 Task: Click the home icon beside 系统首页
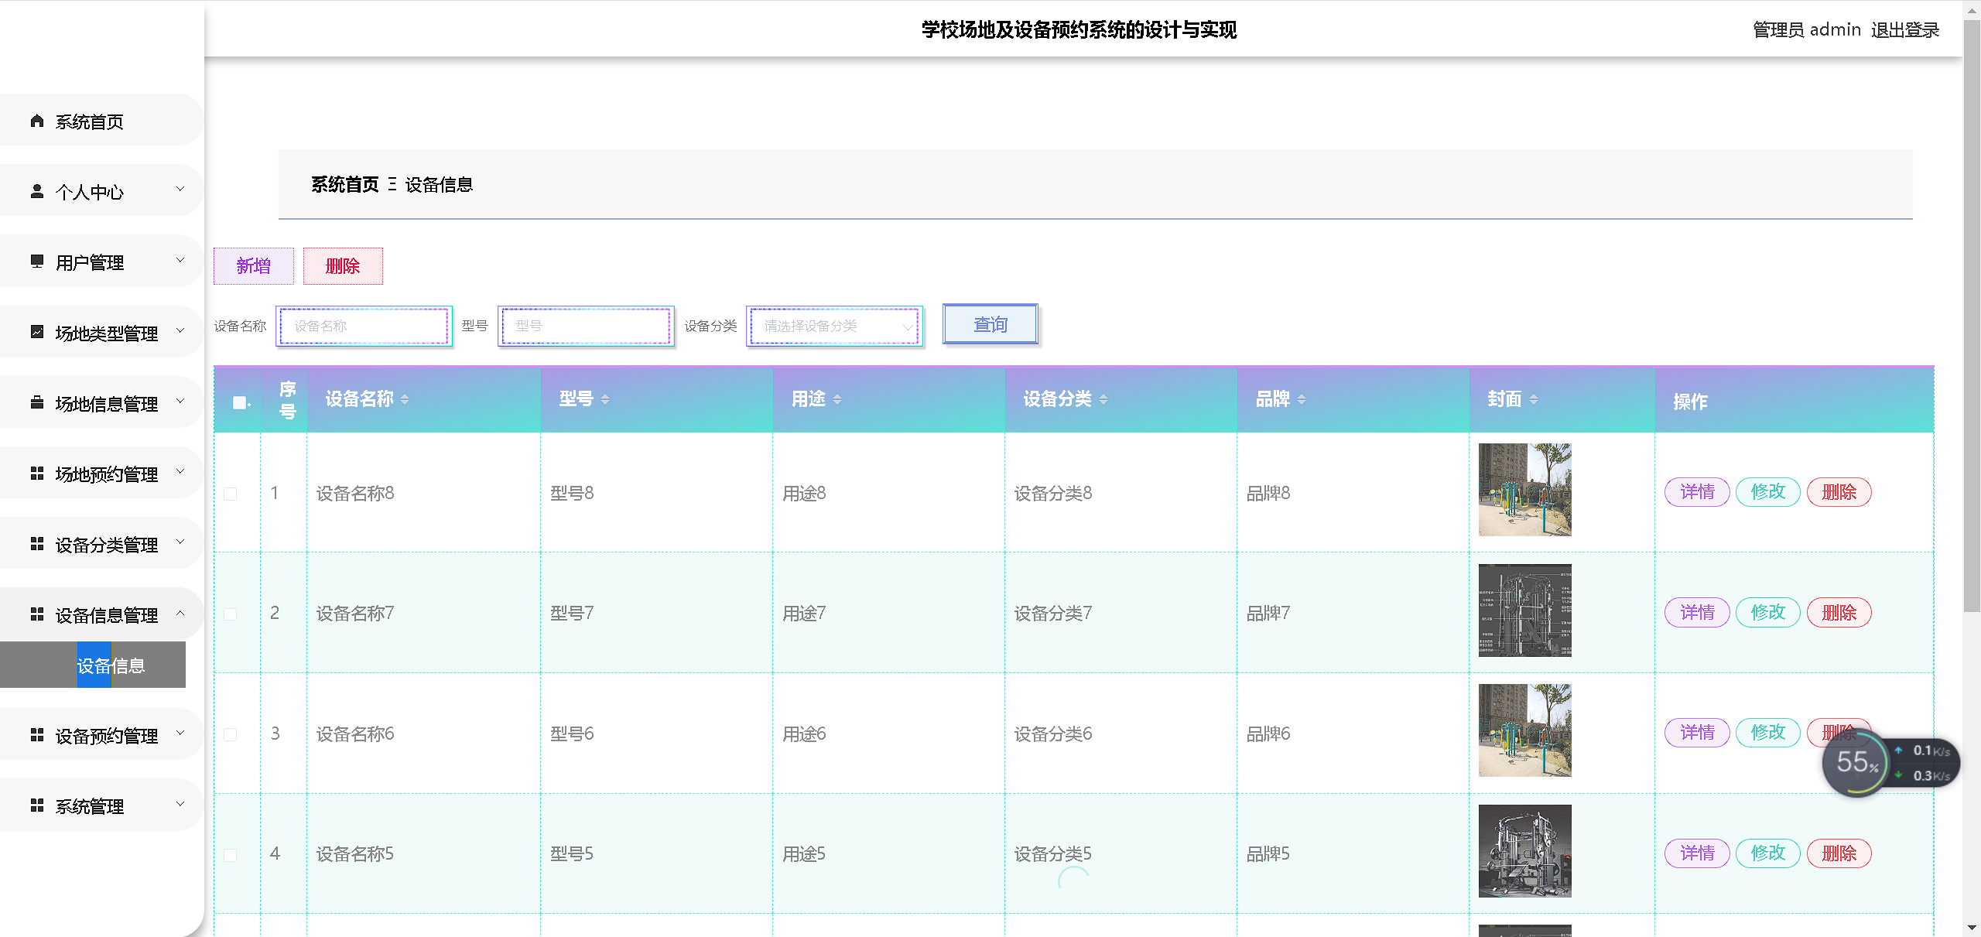pyautogui.click(x=36, y=121)
